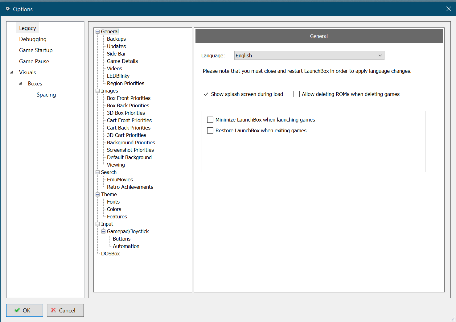Collapse the Input tree node

[x=98, y=224]
